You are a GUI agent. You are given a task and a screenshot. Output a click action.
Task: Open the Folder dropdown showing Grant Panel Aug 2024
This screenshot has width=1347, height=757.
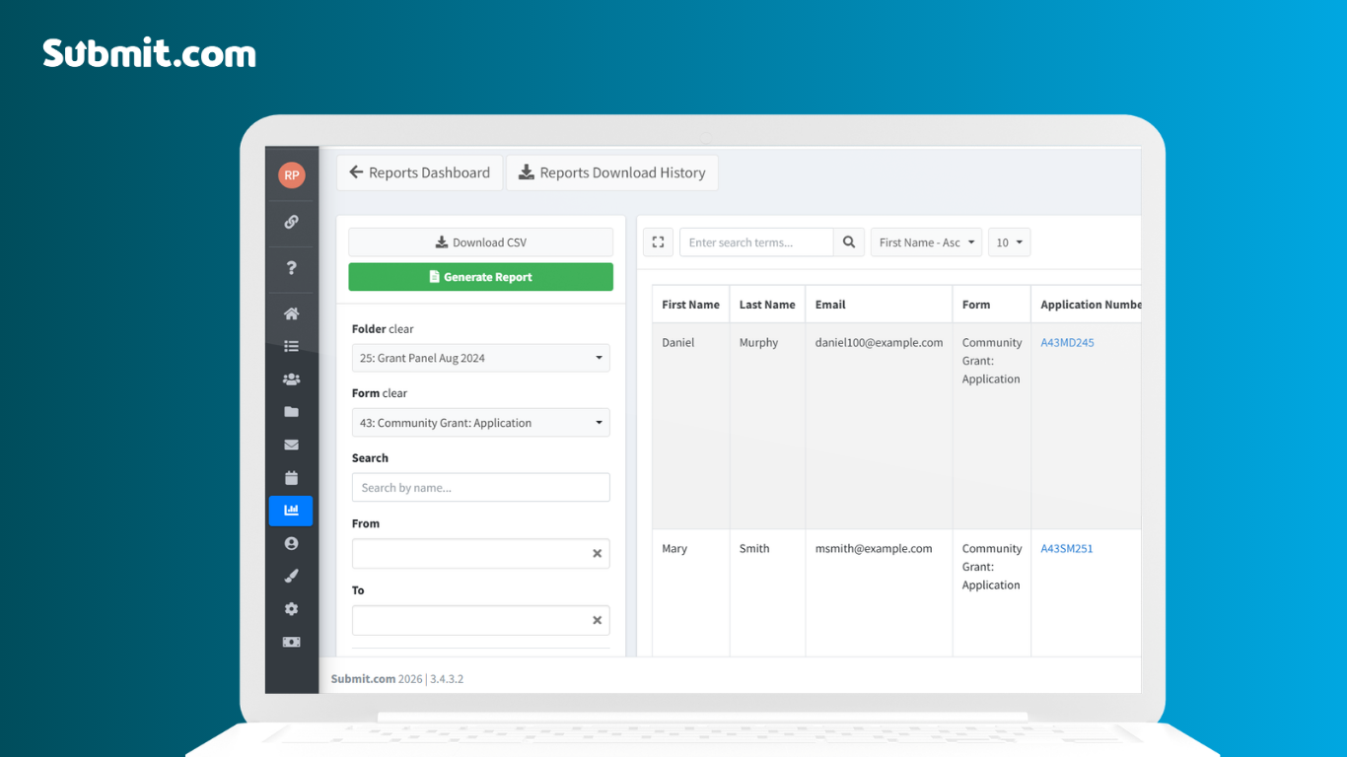(480, 358)
